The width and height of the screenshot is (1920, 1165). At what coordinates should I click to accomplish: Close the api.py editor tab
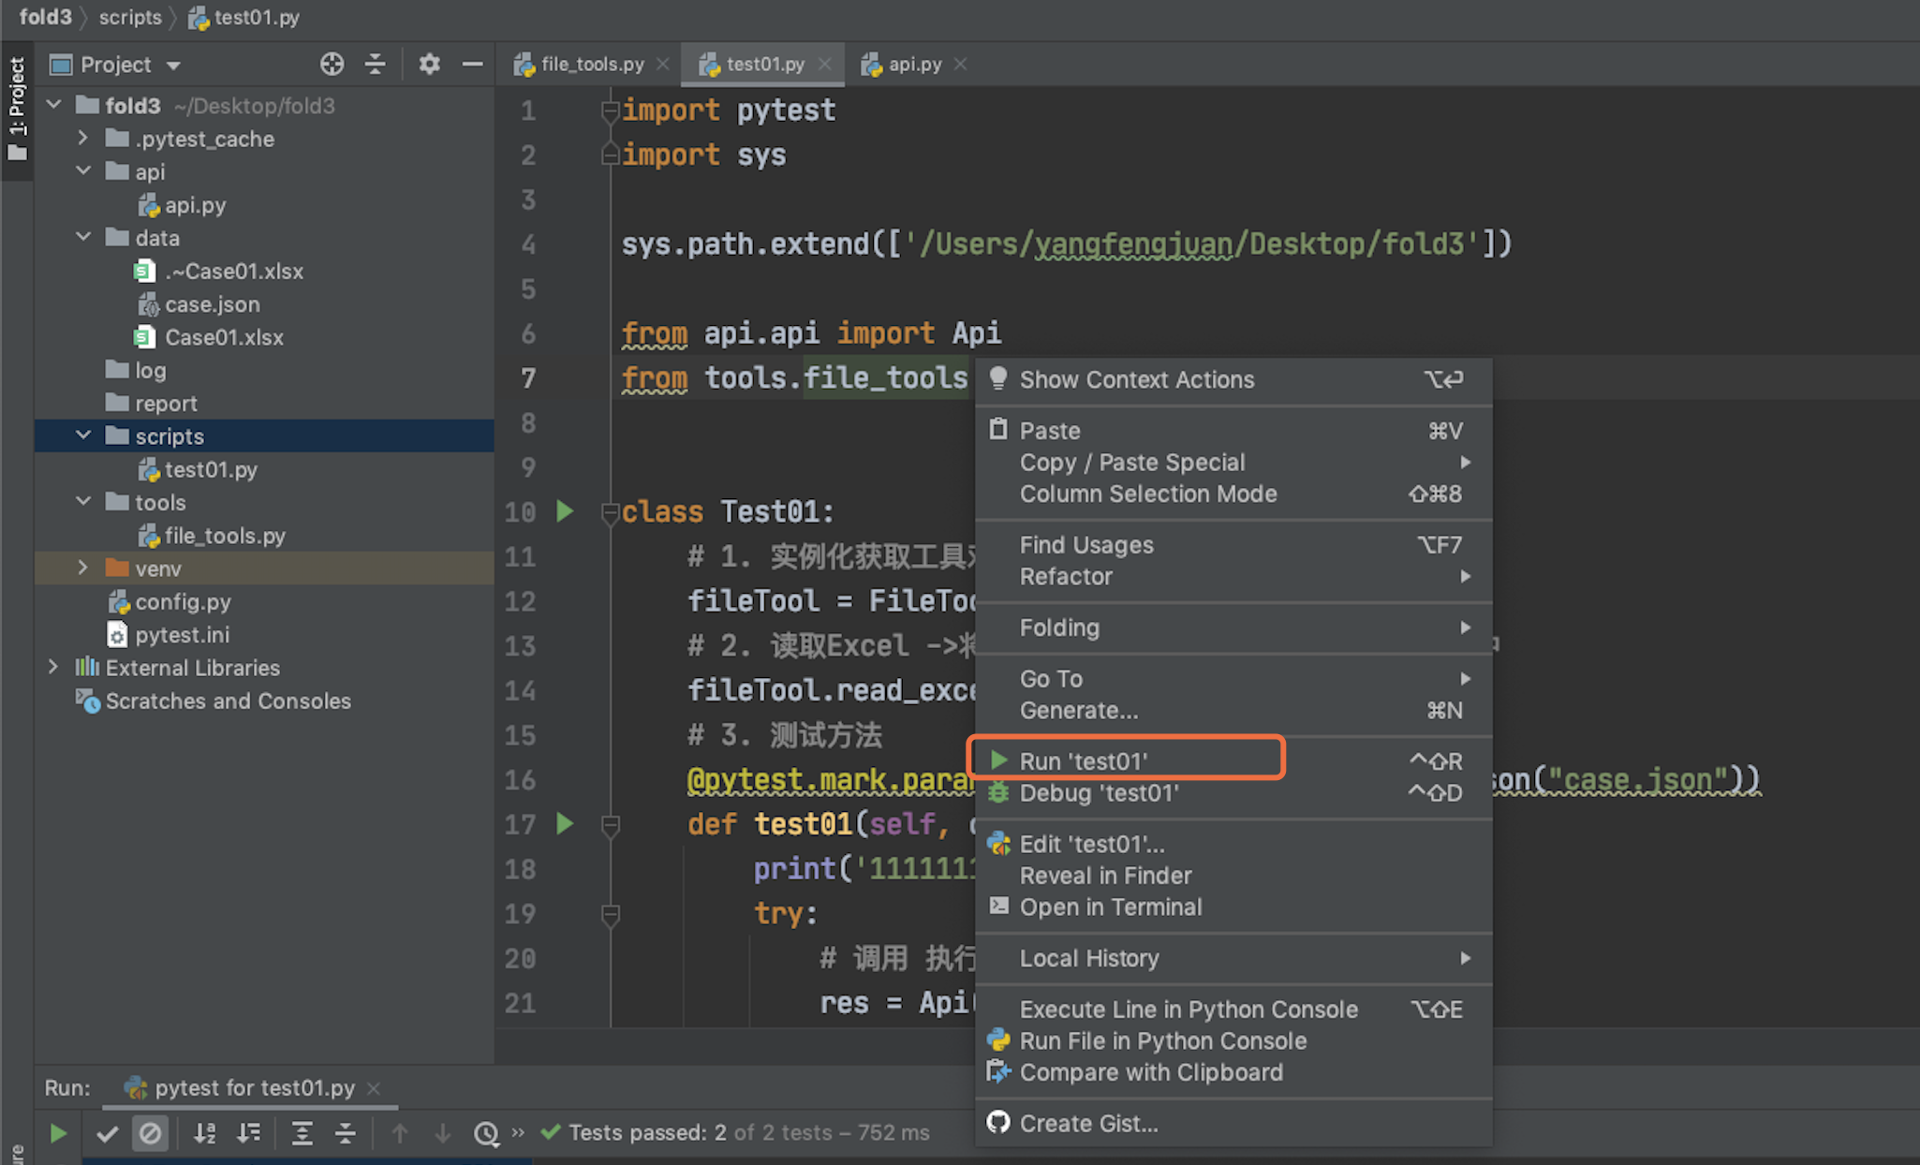pos(960,64)
